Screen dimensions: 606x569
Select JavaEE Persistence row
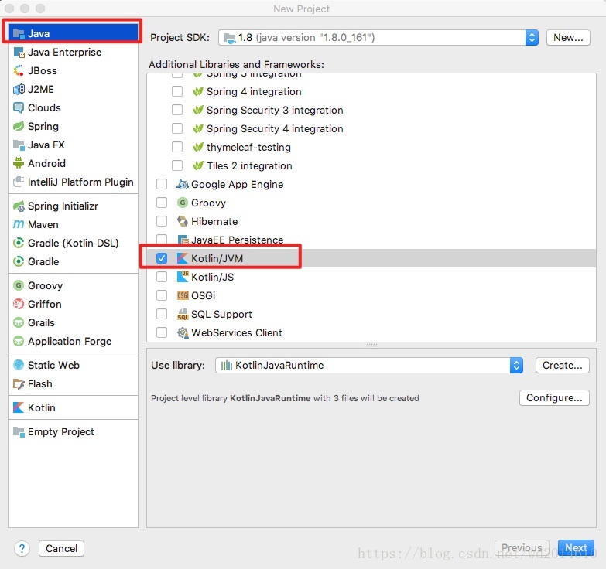click(x=371, y=240)
